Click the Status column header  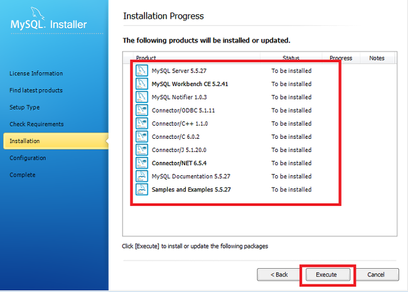coord(291,58)
